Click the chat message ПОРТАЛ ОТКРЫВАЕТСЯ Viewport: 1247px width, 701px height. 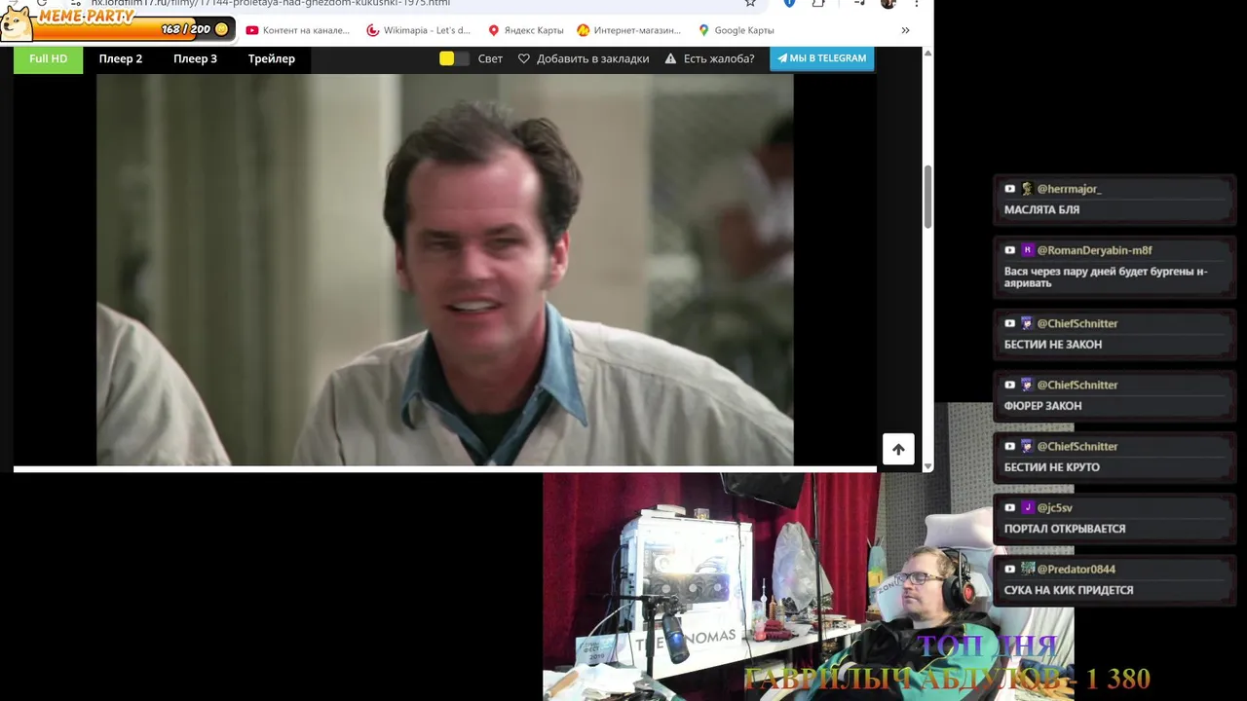click(x=1065, y=529)
